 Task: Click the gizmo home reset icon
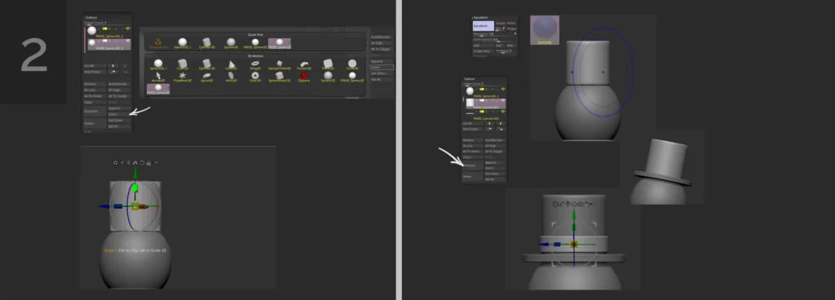point(135,162)
